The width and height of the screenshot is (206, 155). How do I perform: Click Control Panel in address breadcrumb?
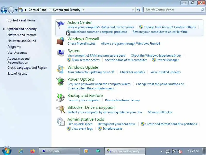(x=38, y=10)
